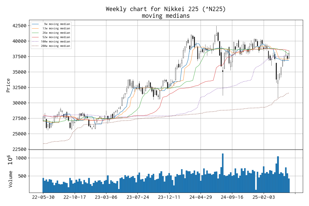Click the 22500 price axis label
Image resolution: width=309 pixels, height=206 pixels.
20,149
